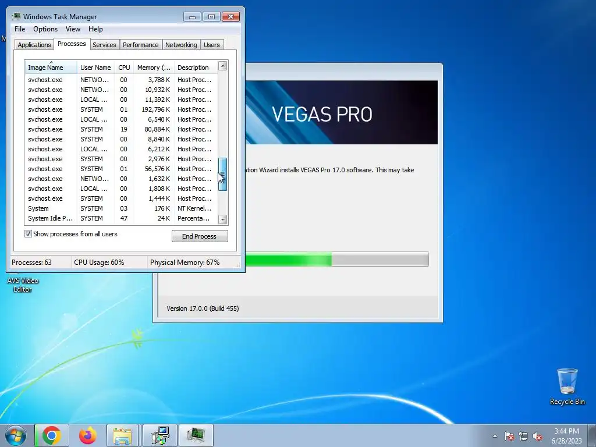Click Version 17.0.0 (Build 455) text
The image size is (596, 447).
click(x=203, y=308)
